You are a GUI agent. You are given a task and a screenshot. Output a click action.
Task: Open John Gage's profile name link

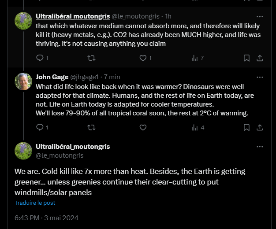tap(52, 77)
